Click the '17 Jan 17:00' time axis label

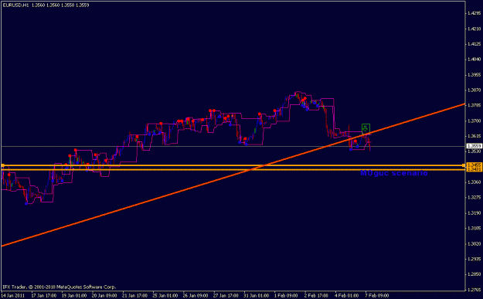44,296
